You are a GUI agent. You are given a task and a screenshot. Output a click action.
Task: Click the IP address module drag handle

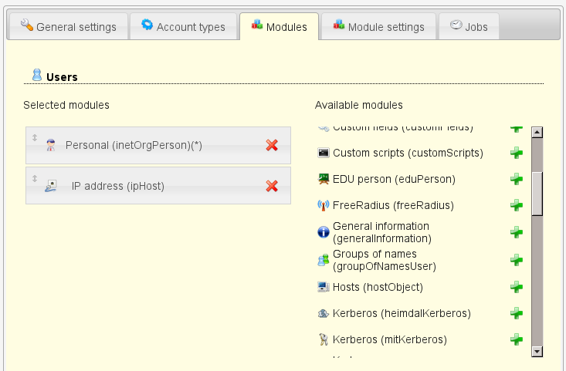[x=35, y=178]
